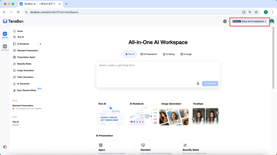The image size is (277, 155).
Task: Open the 07-16 Standard Presentation history entry
Action: click(x=27, y=107)
